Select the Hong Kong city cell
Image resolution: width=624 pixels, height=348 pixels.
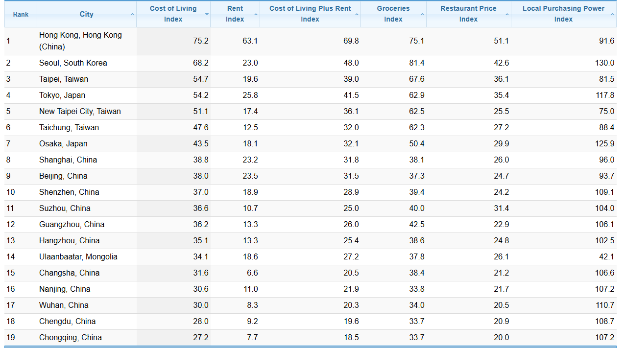(x=80, y=41)
